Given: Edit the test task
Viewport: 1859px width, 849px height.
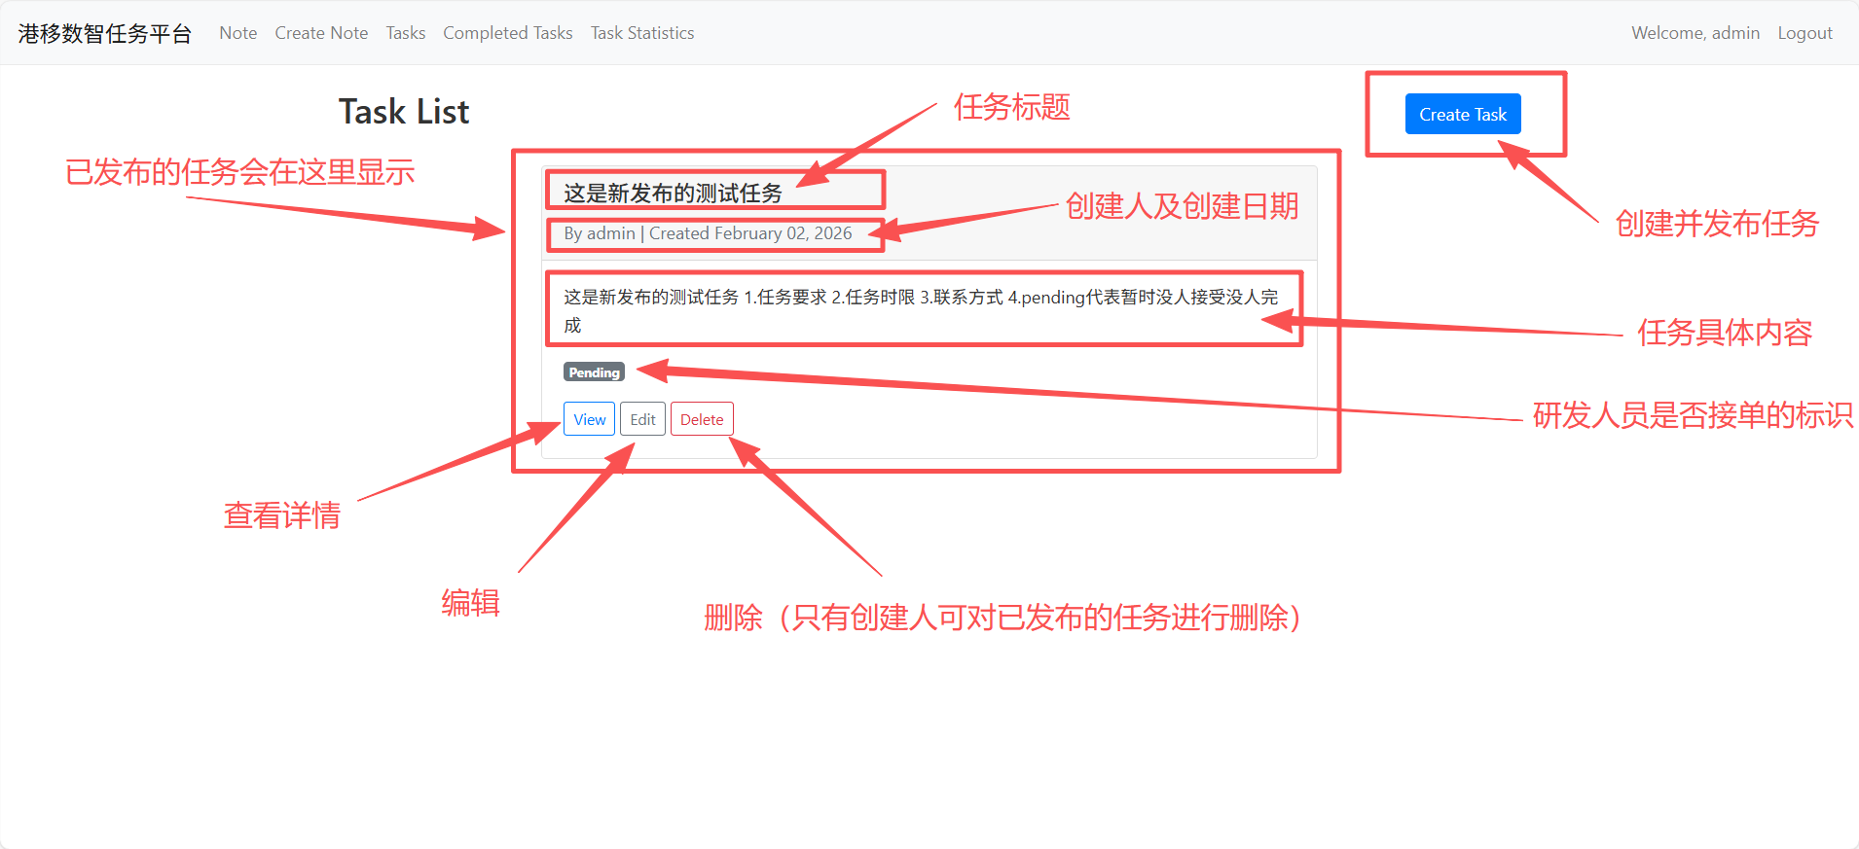Looking at the screenshot, I should pos(642,419).
